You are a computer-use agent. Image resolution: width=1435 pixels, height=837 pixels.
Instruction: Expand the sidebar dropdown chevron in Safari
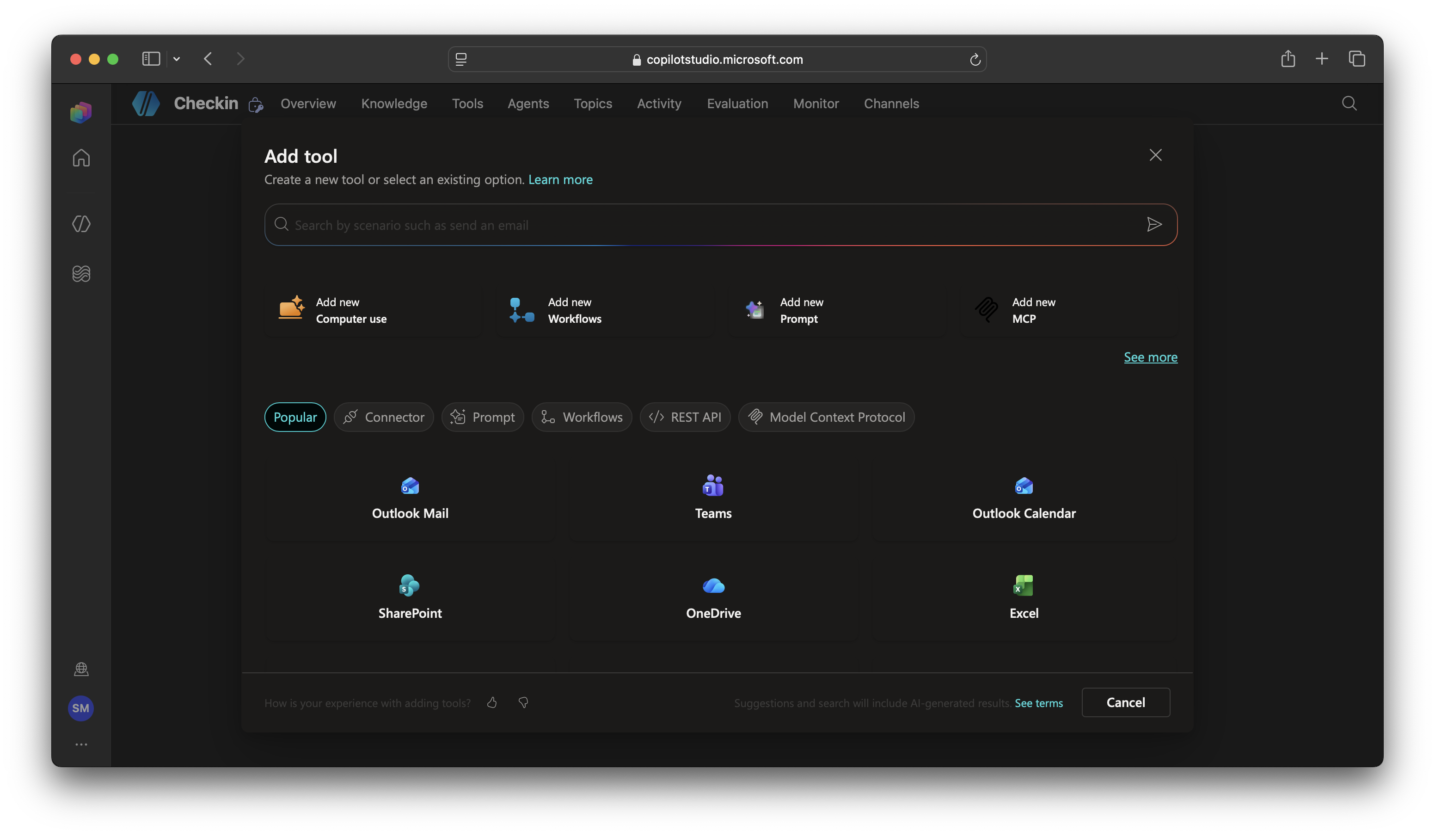coord(177,59)
